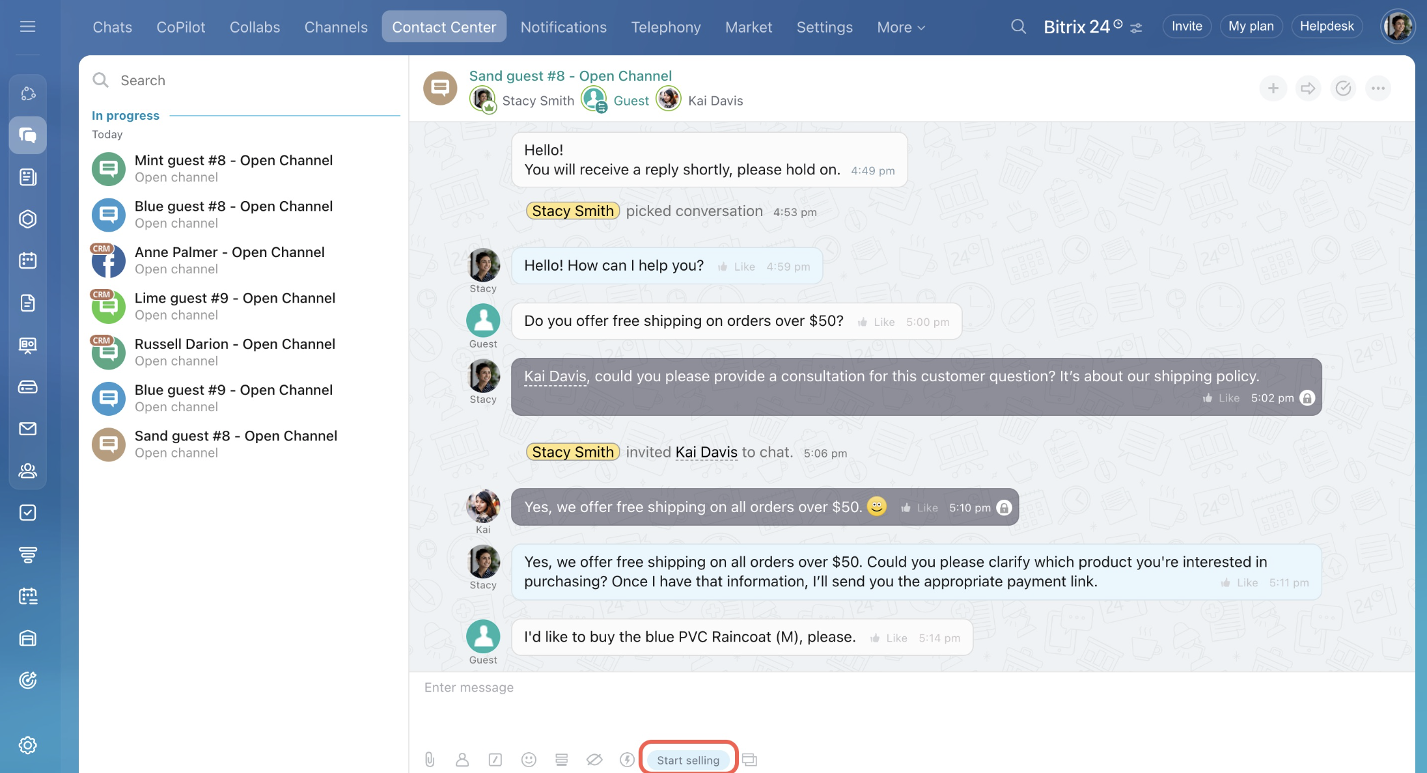Like the blue PVC Raincoat message
The image size is (1427, 773).
pyautogui.click(x=889, y=638)
